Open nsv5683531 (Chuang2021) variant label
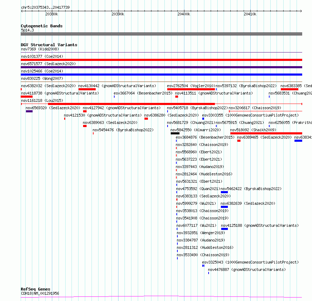 click(290, 93)
